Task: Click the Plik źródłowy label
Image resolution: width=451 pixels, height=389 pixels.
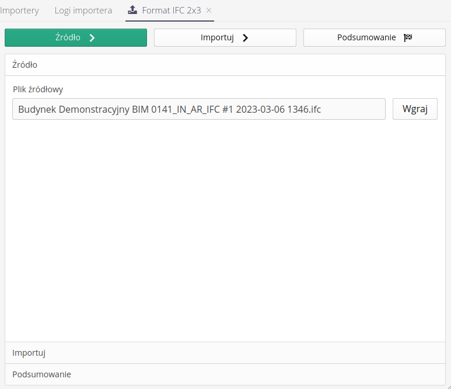Action: point(38,89)
